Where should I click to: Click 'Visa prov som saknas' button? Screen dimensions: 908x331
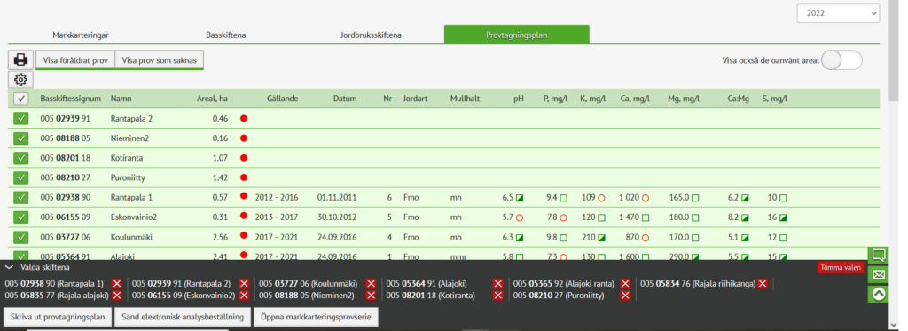(x=160, y=60)
